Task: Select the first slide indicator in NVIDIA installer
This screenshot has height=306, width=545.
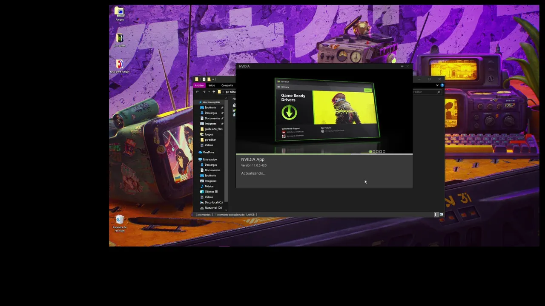Action: point(370,152)
